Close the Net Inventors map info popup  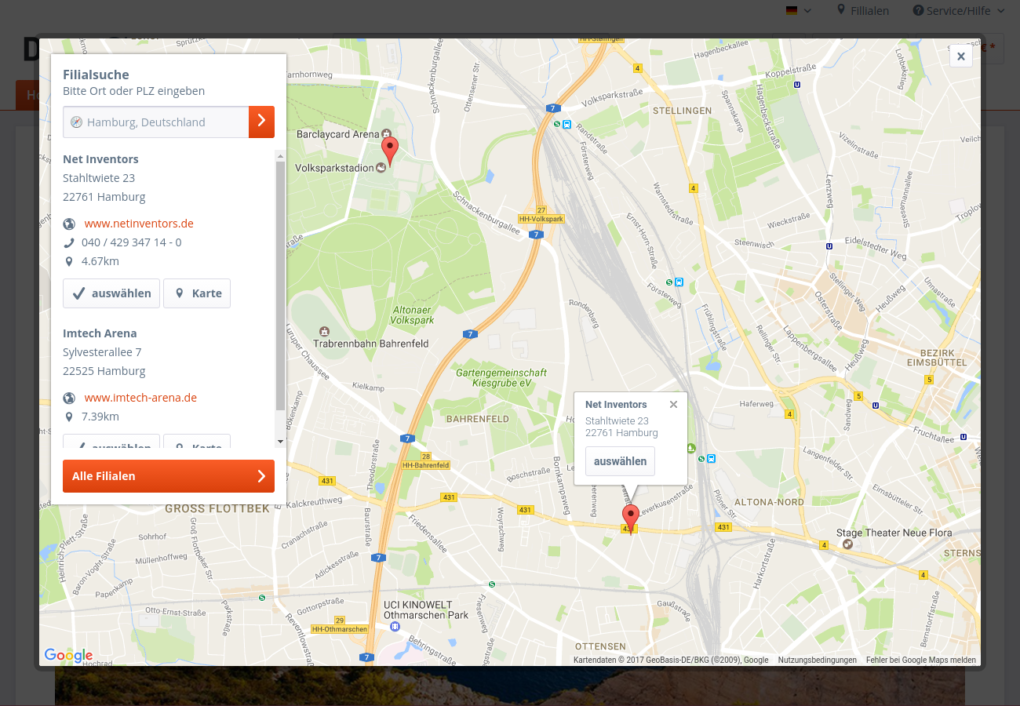673,405
